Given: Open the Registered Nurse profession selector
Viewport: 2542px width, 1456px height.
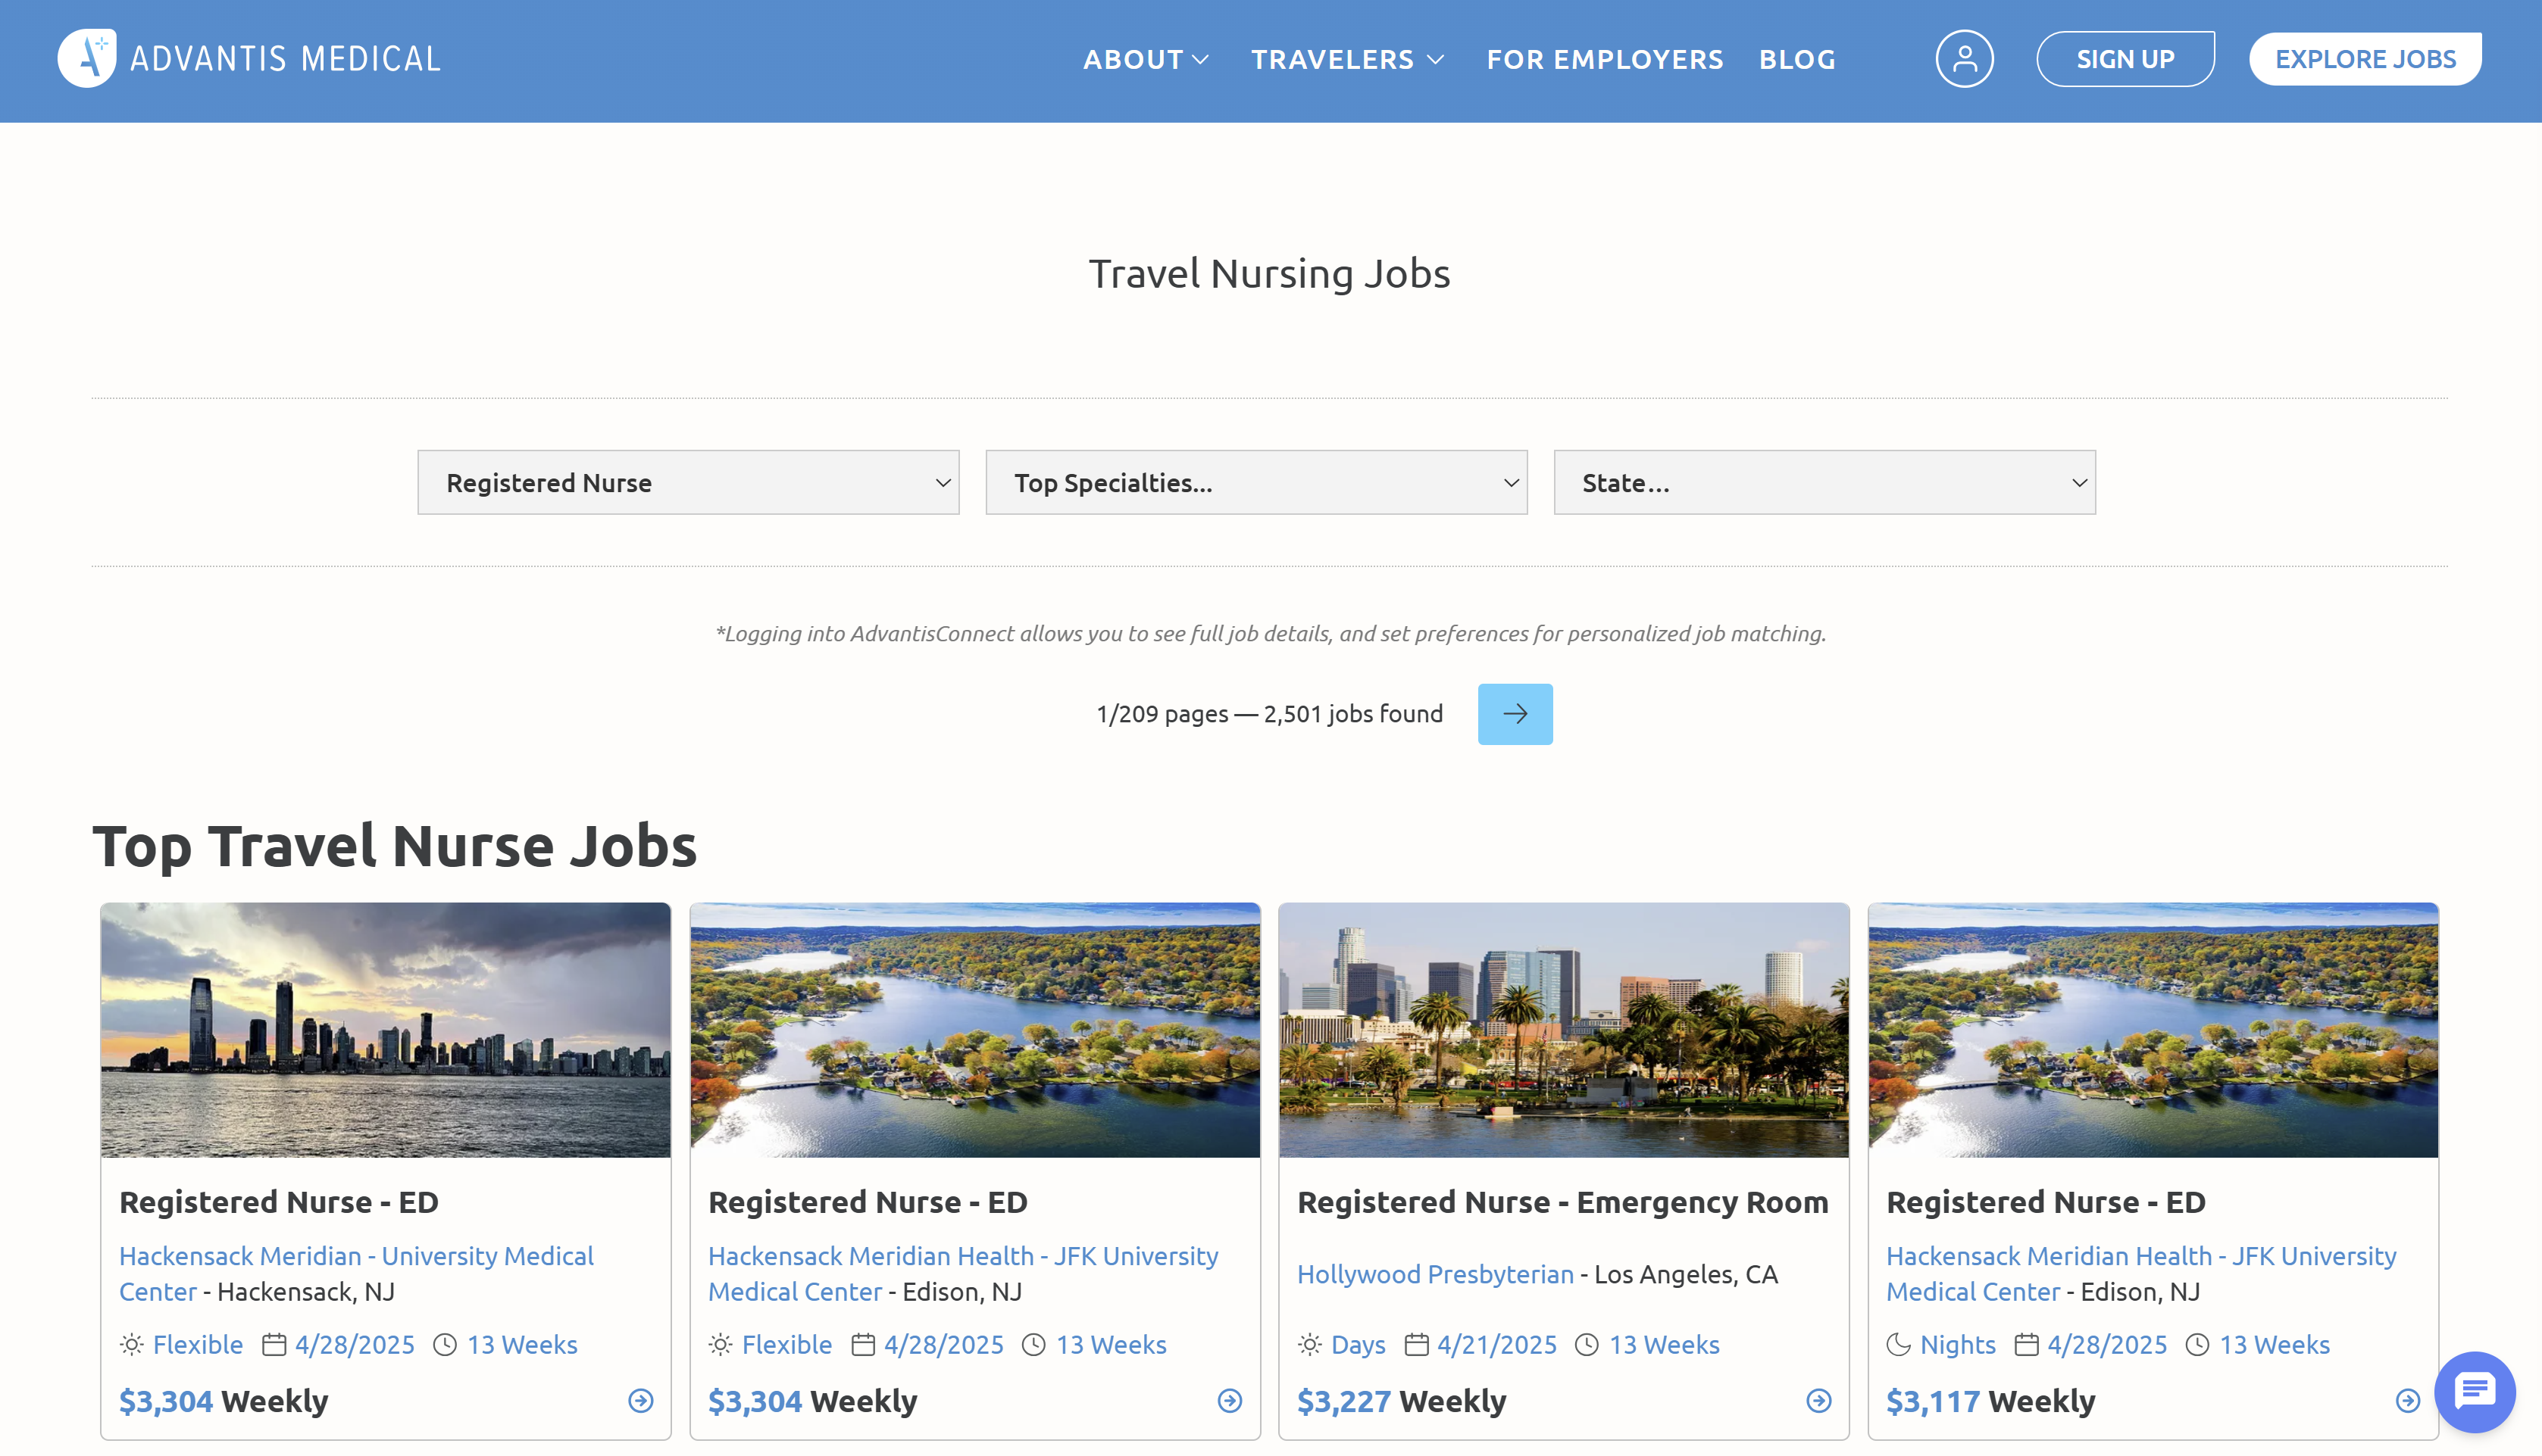Looking at the screenshot, I should 688,482.
